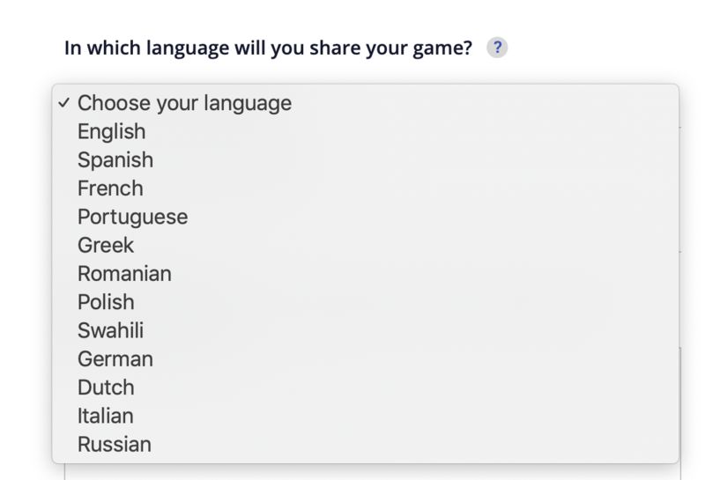Choose Greek from the dropdown list
The height and width of the screenshot is (480, 705).
pos(106,245)
